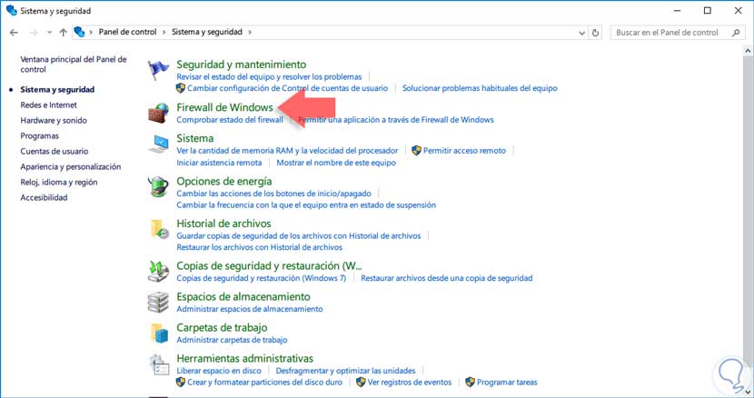
Task: Click the Control Panel icon in the address bar
Action: coord(79,32)
